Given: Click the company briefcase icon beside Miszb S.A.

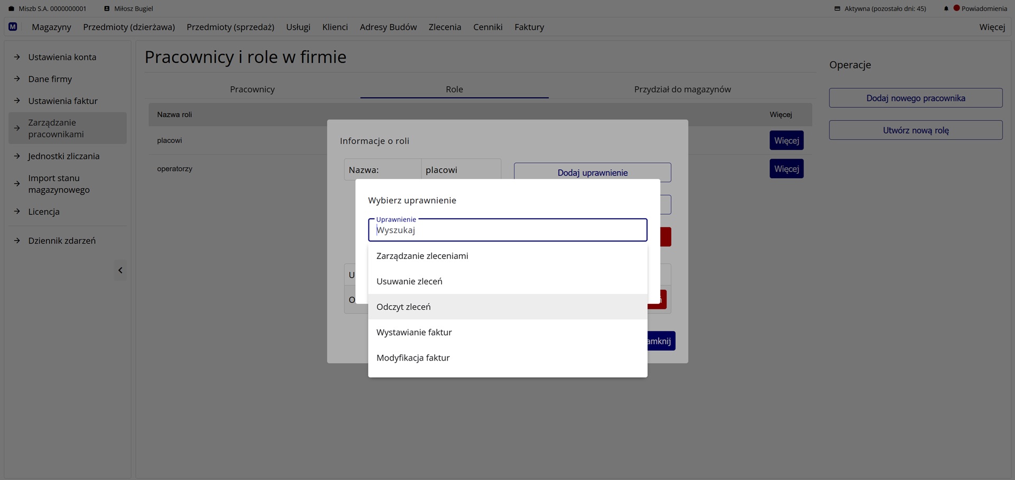Looking at the screenshot, I should (x=11, y=8).
